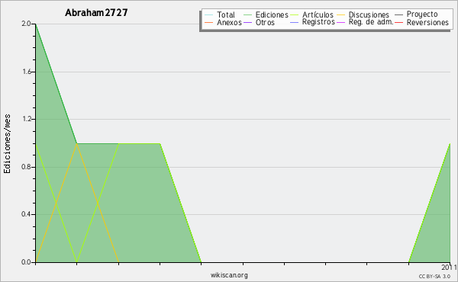Screen dimensions: 458x282
Task: Click the orange Anexos legend line
Action: point(209,22)
